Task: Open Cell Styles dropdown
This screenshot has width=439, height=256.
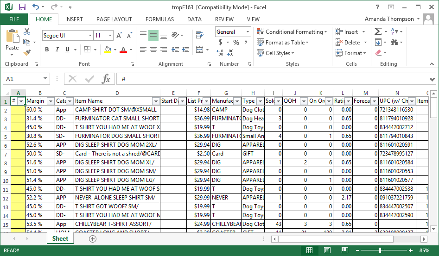Action: [275, 53]
